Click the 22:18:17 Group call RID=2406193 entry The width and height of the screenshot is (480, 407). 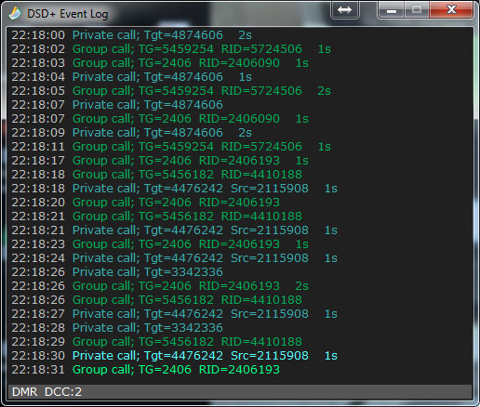pyautogui.click(x=160, y=161)
